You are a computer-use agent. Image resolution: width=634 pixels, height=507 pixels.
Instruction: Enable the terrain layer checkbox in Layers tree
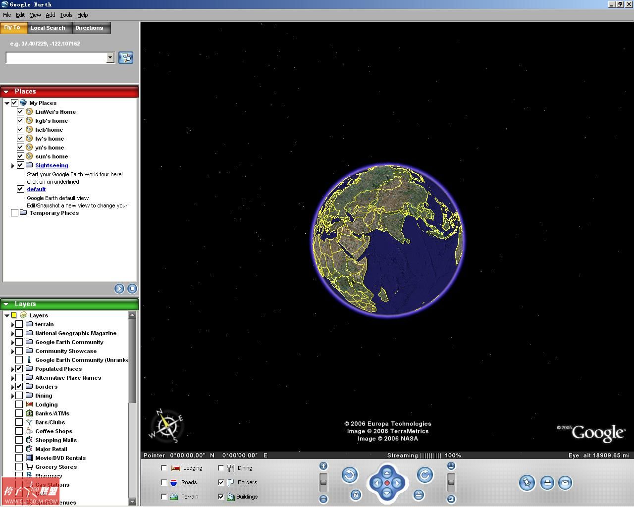tap(19, 324)
